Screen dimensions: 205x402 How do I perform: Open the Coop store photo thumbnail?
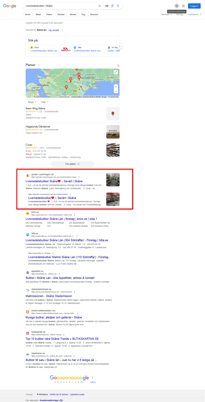coord(113,150)
